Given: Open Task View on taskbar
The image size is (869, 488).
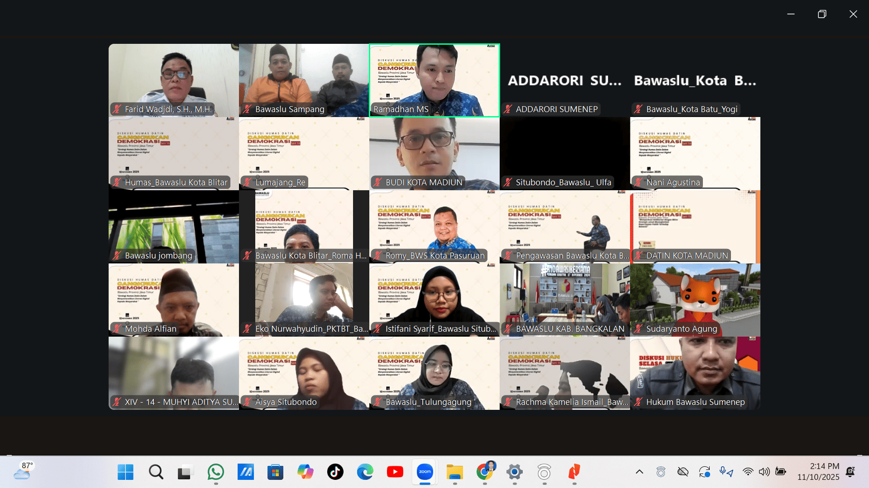Looking at the screenshot, I should click(185, 472).
